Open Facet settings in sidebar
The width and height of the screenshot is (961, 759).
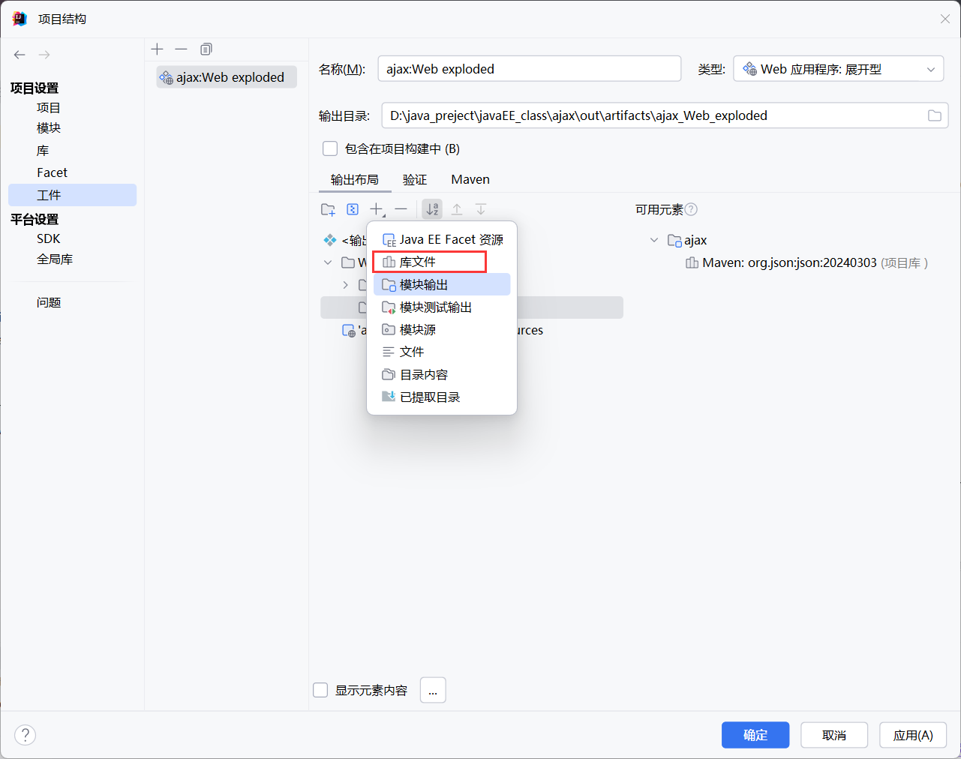click(x=52, y=172)
